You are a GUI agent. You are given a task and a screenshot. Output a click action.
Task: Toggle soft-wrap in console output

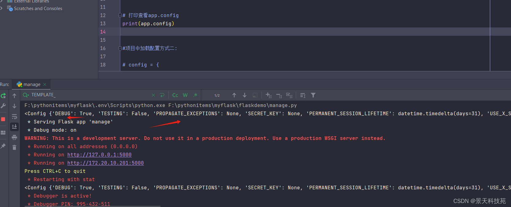pos(14,116)
